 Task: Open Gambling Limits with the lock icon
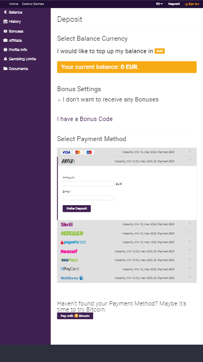[20, 59]
